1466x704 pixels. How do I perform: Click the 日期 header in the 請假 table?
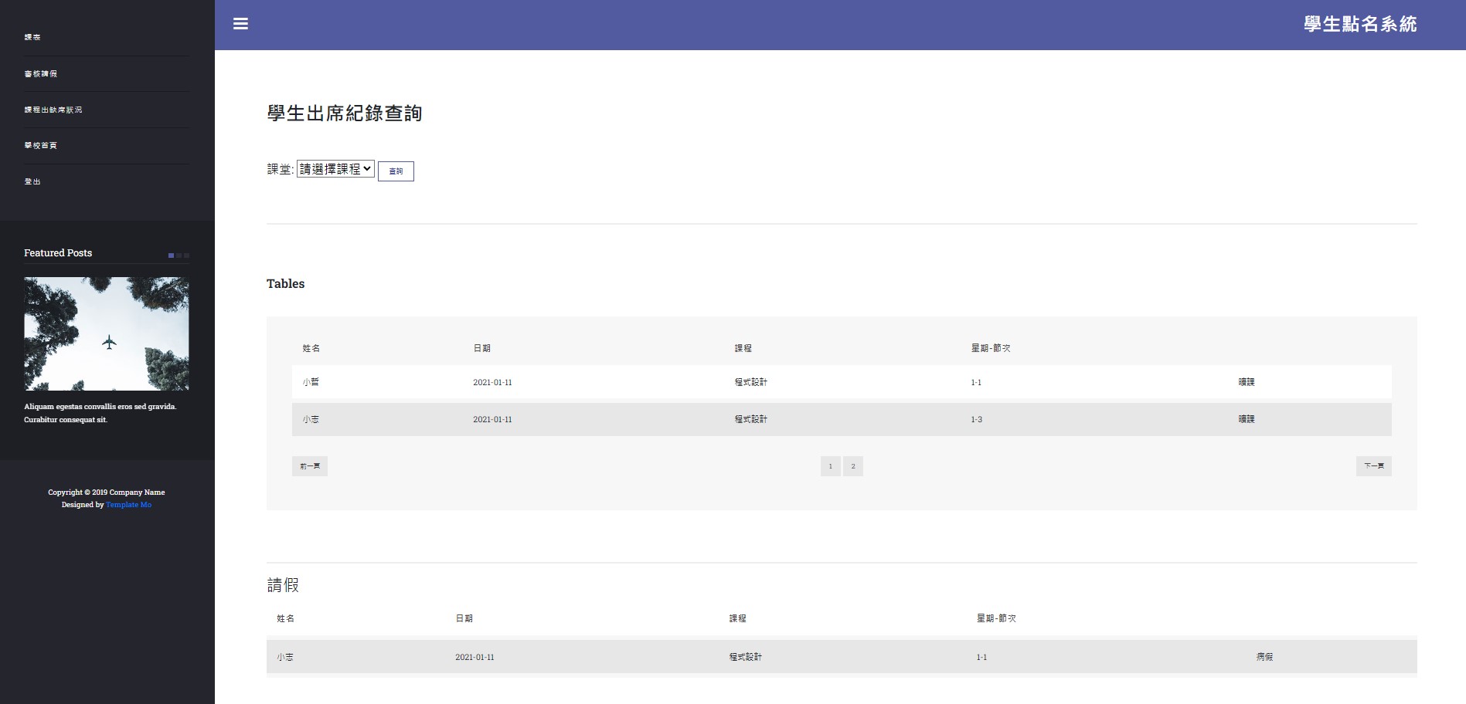(464, 618)
